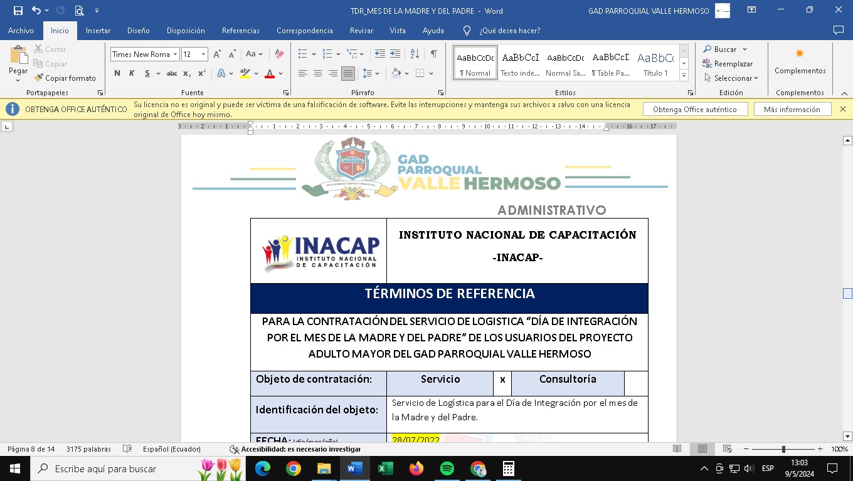Click the Format Painter brush icon
This screenshot has height=481, width=853.
[x=39, y=78]
